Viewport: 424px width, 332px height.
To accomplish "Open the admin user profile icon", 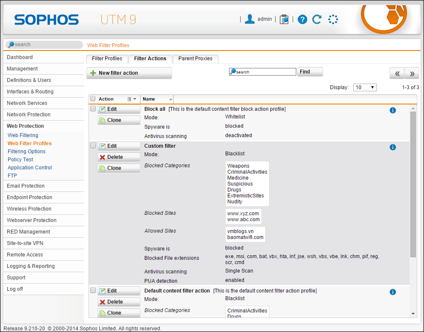I will coord(250,19).
